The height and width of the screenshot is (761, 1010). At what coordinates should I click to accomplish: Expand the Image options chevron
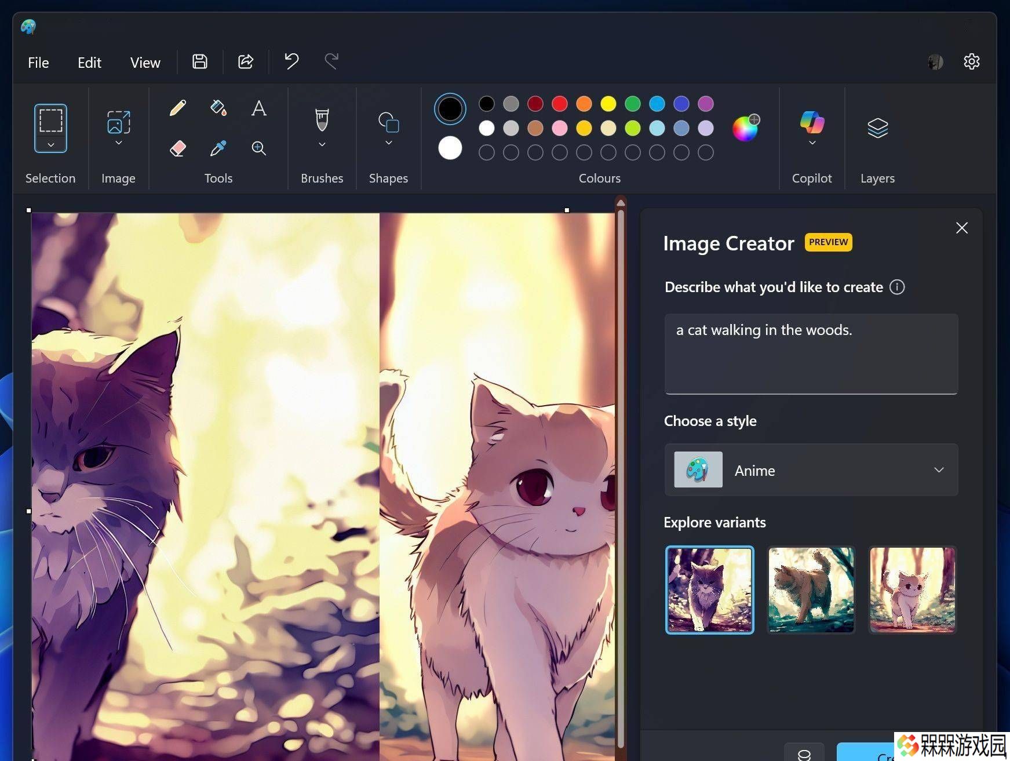click(119, 143)
